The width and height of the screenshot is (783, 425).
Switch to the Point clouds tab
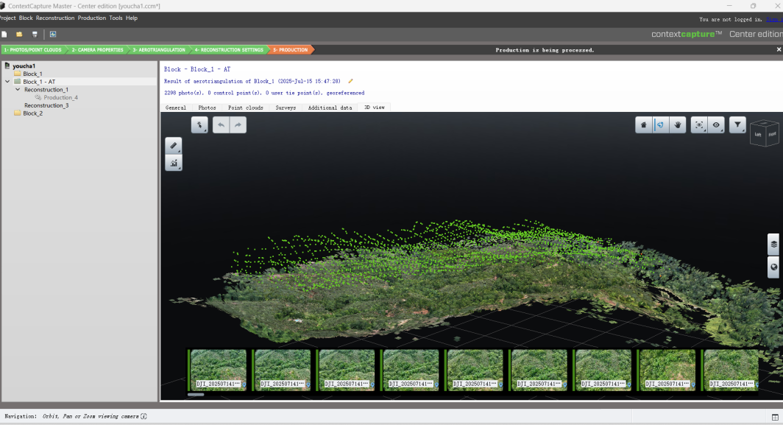coord(245,108)
